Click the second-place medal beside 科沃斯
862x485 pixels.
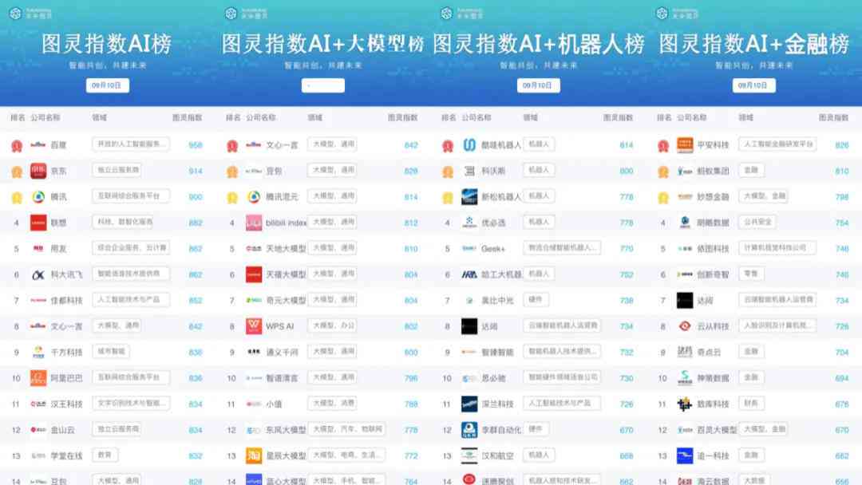[x=448, y=172]
